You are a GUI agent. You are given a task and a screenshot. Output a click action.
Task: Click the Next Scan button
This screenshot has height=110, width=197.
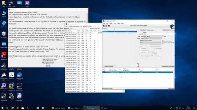coord(150,30)
